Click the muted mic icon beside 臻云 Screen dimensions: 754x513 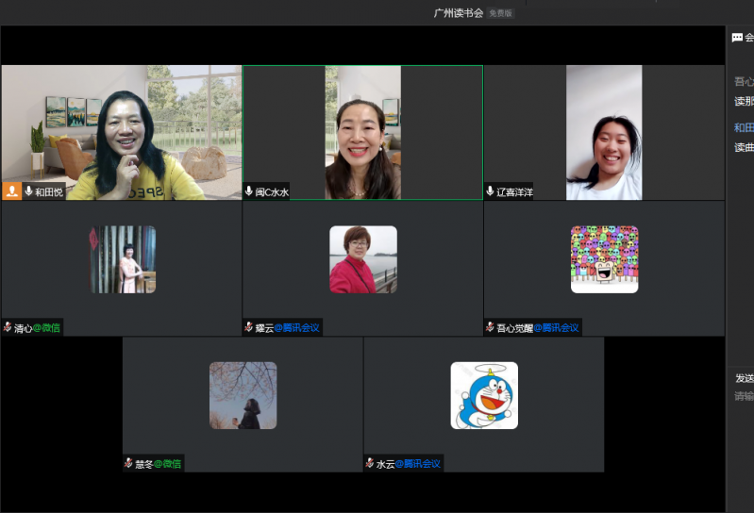tap(249, 327)
